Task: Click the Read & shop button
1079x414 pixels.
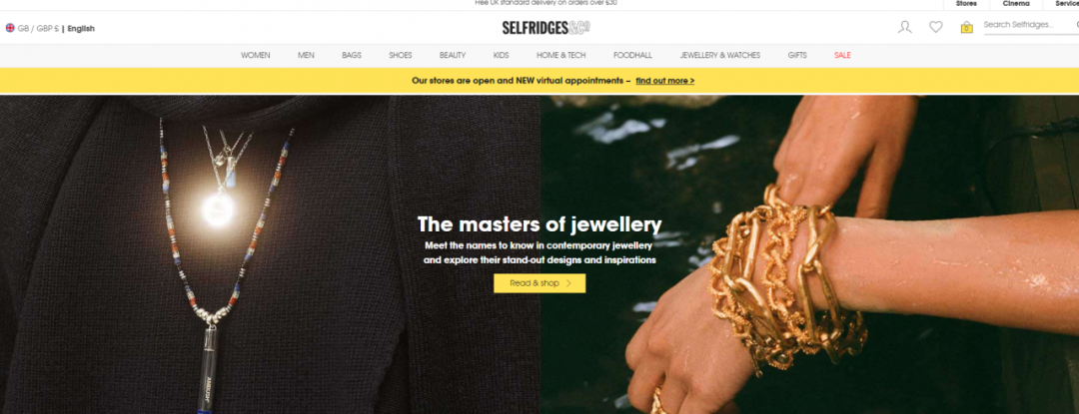Action: pyautogui.click(x=539, y=283)
